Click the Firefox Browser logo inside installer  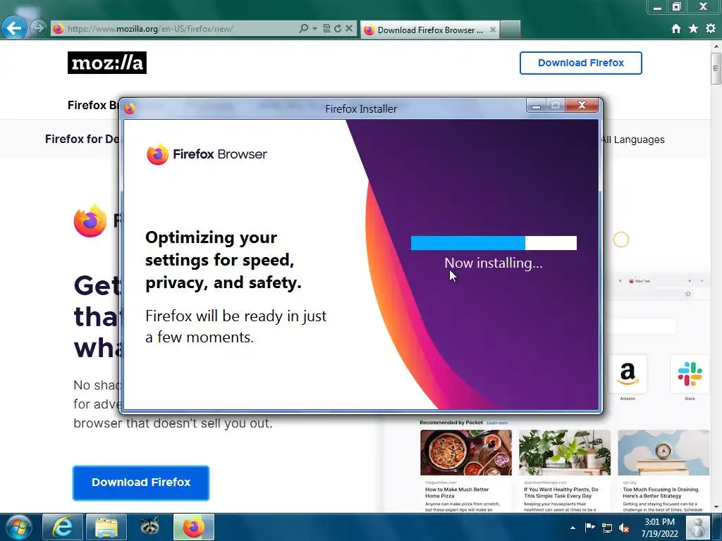point(207,154)
